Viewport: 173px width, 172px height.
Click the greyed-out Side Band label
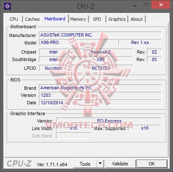(x=42, y=136)
